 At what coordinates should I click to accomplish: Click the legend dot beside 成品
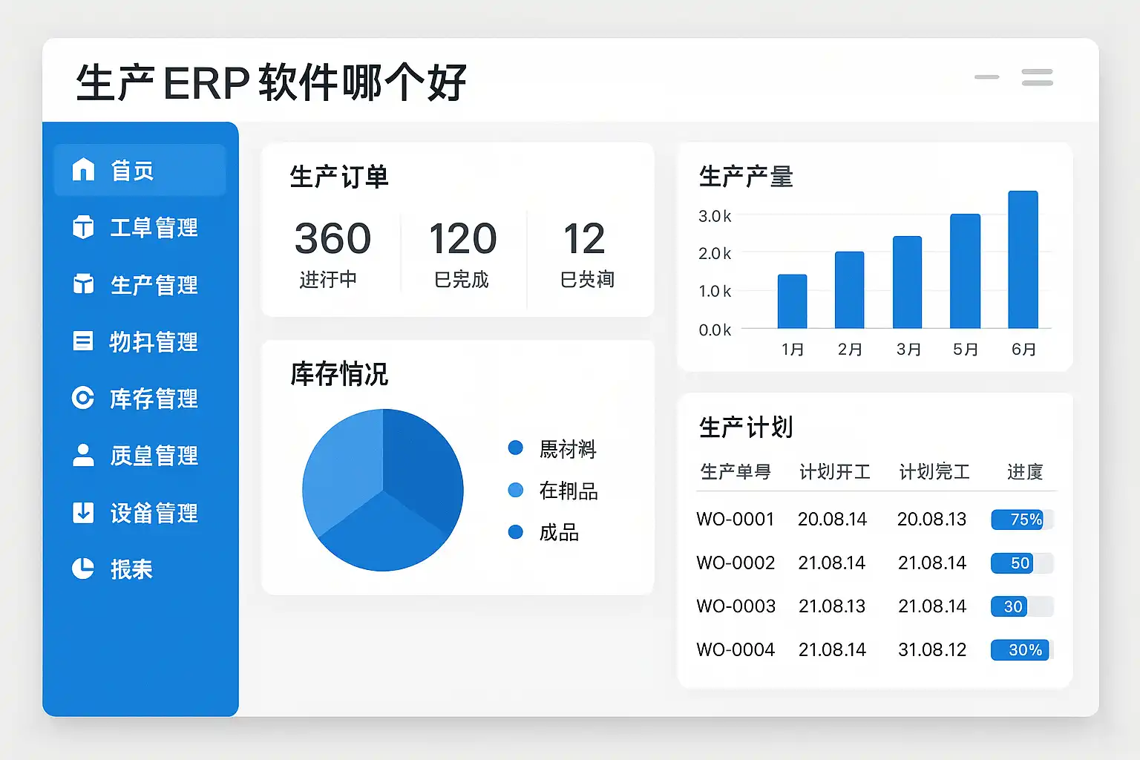[x=516, y=531]
